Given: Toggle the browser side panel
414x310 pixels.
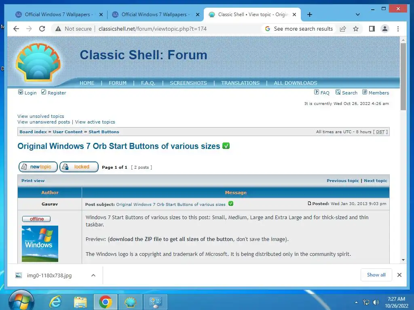Looking at the screenshot, I should 372,29.
